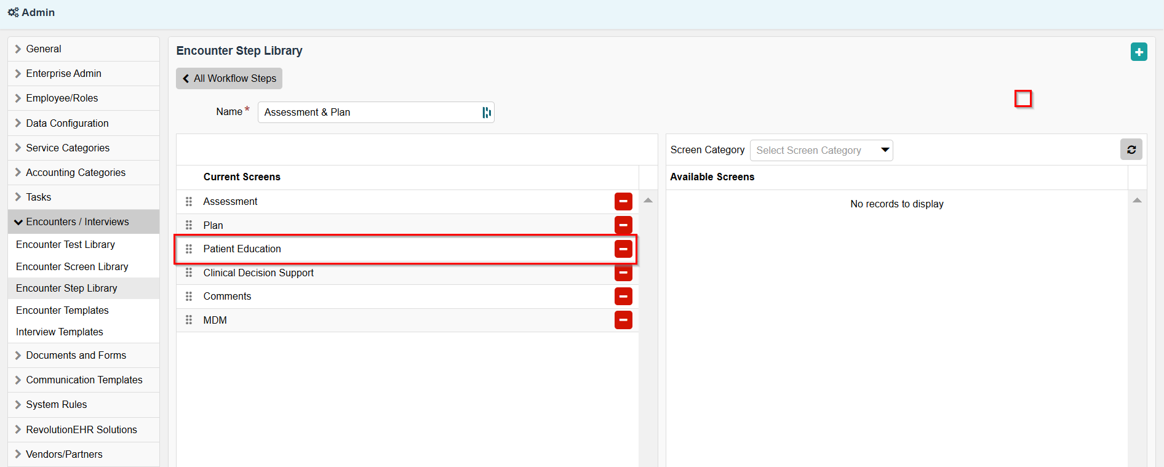Viewport: 1164px width, 467px height.
Task: Expand the Data Configuration section
Action: point(67,123)
